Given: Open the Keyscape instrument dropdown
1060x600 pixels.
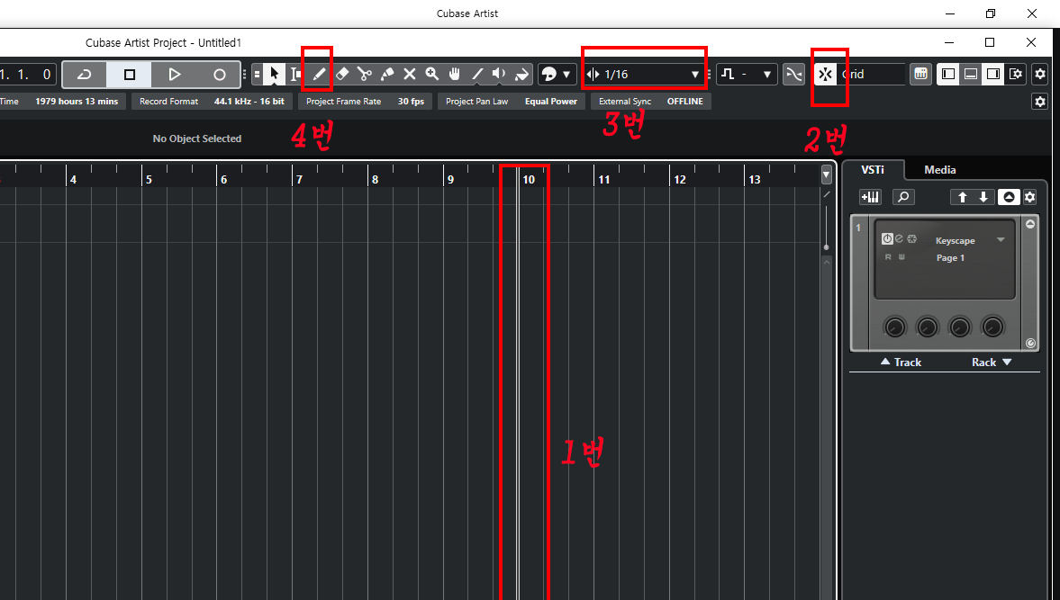Looking at the screenshot, I should click(x=1001, y=240).
